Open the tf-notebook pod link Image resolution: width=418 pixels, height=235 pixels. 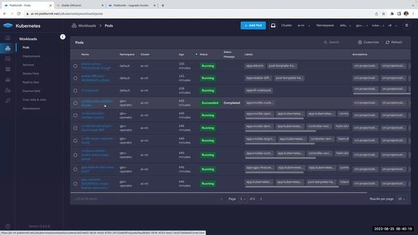[x=89, y=91]
